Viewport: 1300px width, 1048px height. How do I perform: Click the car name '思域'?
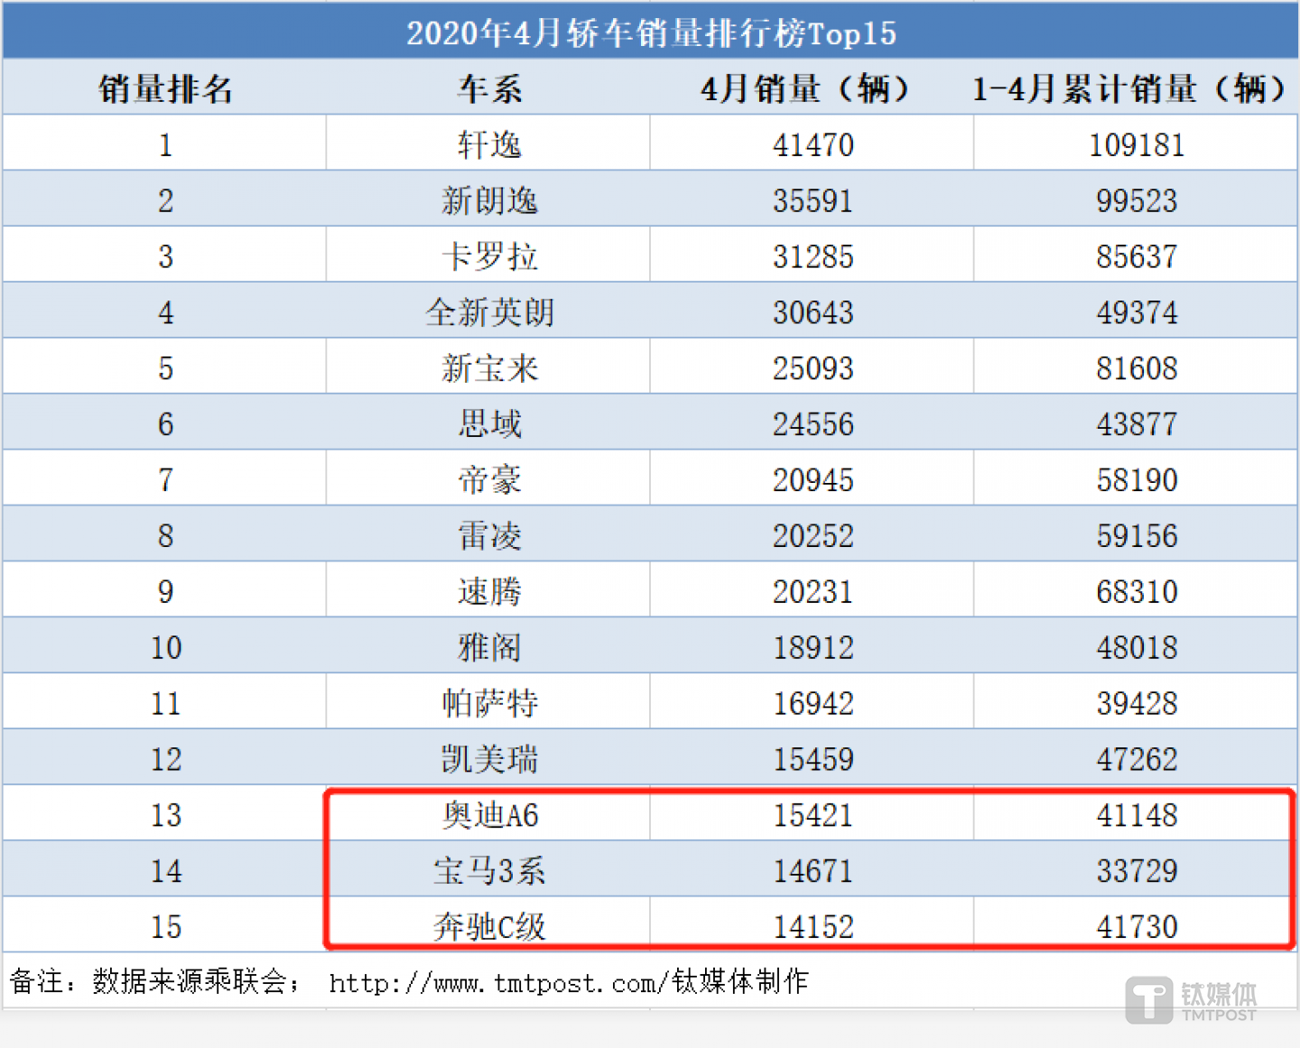pyautogui.click(x=489, y=424)
